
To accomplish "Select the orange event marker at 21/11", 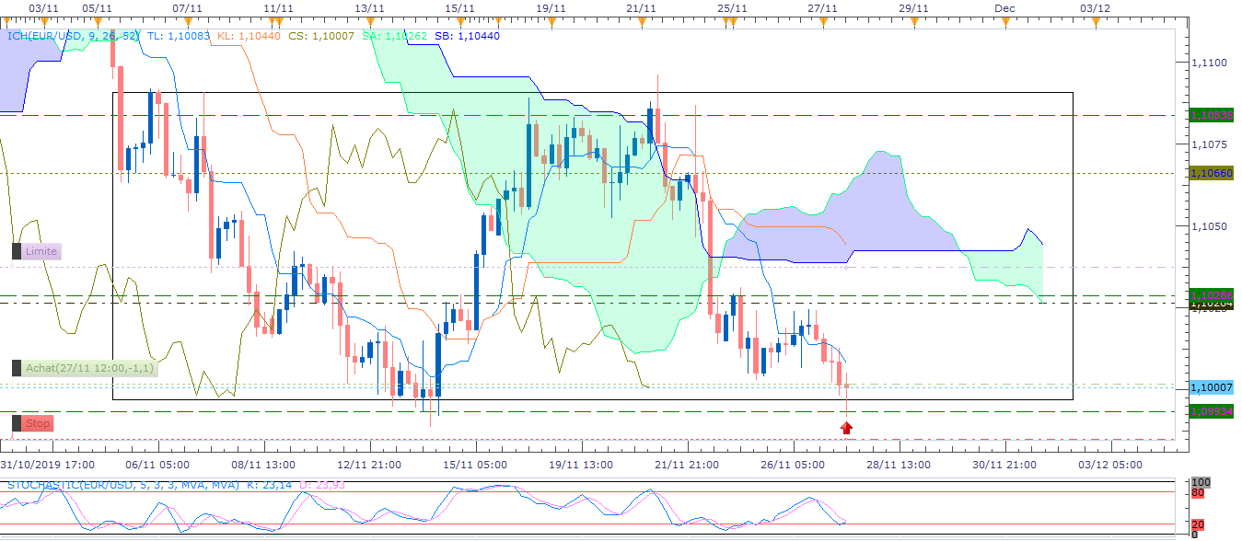I will click(641, 23).
